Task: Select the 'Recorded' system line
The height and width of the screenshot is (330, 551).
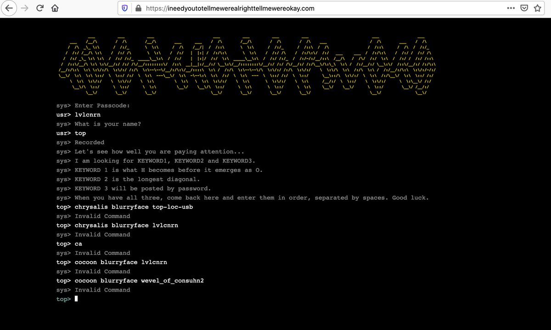Action: point(80,142)
